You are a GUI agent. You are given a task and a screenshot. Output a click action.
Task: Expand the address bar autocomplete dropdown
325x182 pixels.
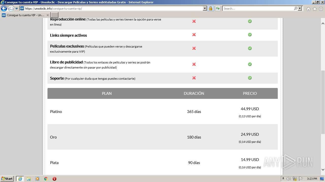(x=205, y=8)
